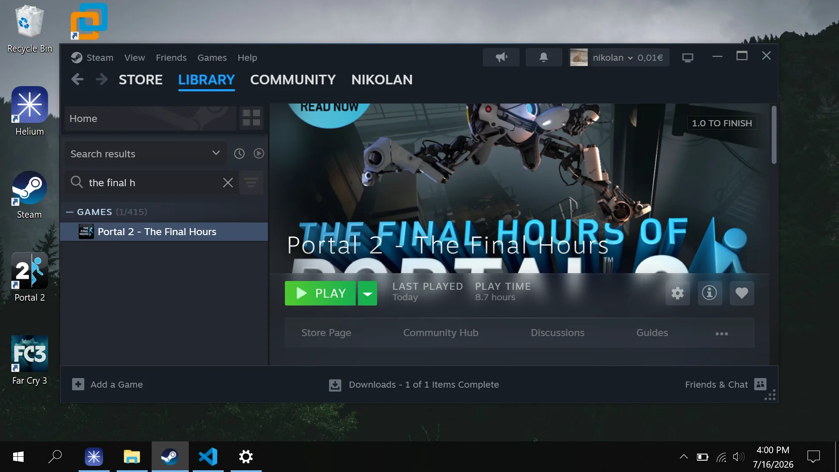The width and height of the screenshot is (839, 472).
Task: Open Settings gear in taskbar
Action: tap(246, 457)
